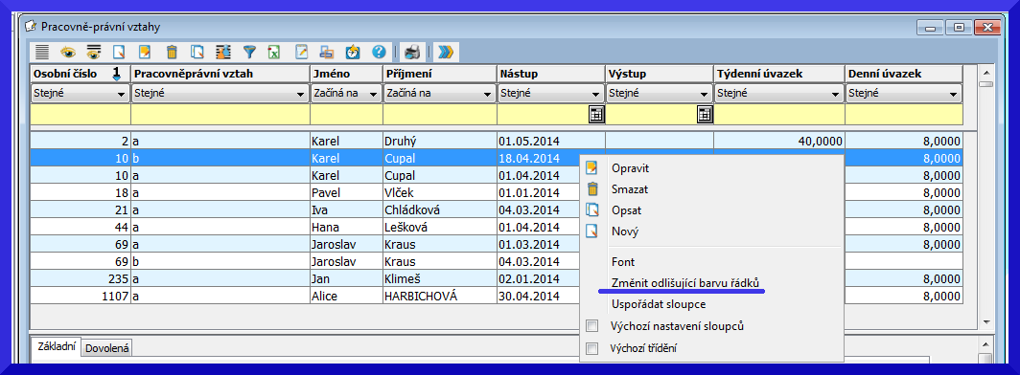Image resolution: width=1020 pixels, height=375 pixels.
Task: Open calendar picker in Výstup filter cell
Action: point(706,115)
